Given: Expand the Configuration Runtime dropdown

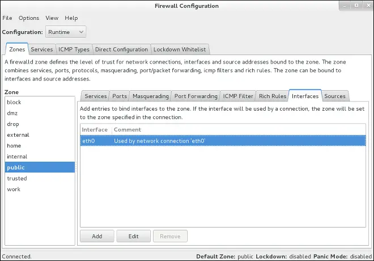Looking at the screenshot, I should point(66,32).
